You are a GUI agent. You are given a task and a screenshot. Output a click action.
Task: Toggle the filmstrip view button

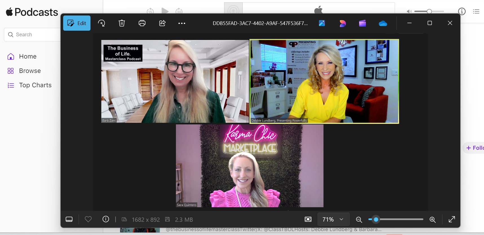69,219
